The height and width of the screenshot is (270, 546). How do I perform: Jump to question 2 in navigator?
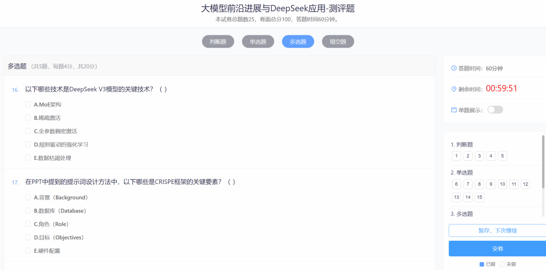(468, 156)
